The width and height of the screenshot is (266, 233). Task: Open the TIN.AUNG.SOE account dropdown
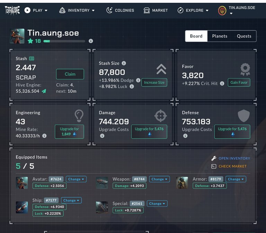coord(231,14)
